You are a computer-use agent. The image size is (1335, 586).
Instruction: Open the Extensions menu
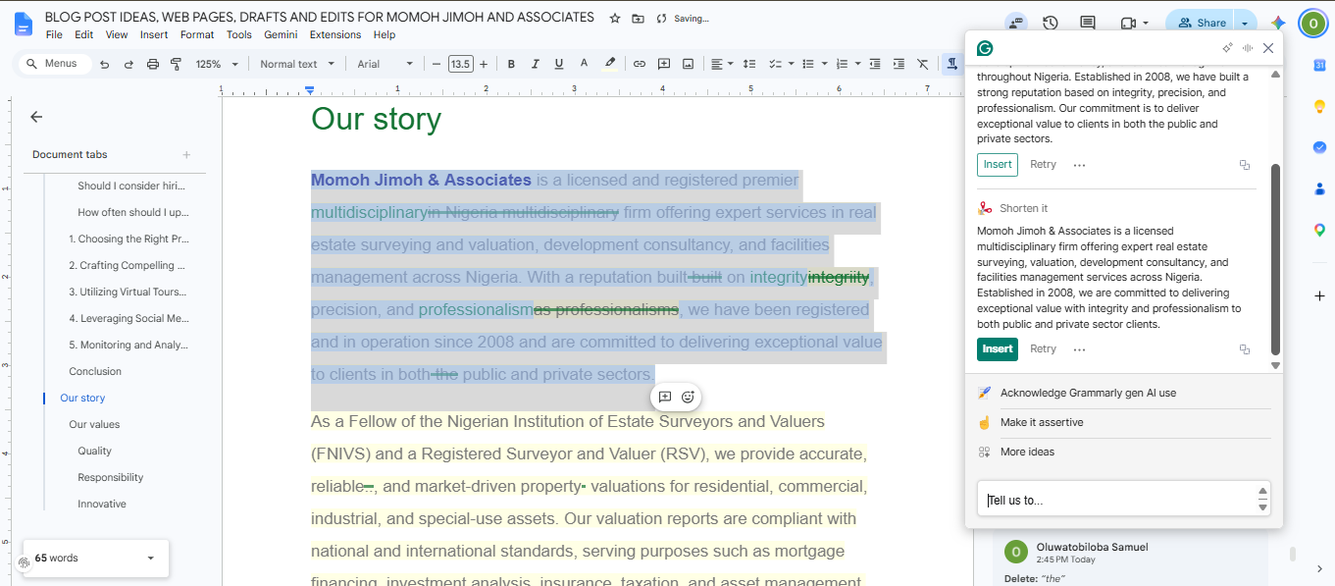335,34
